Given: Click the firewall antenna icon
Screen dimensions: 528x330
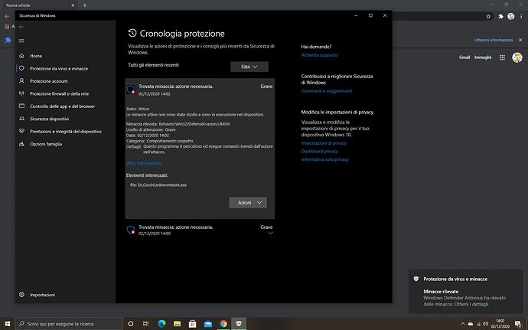Looking at the screenshot, I should coord(21,93).
